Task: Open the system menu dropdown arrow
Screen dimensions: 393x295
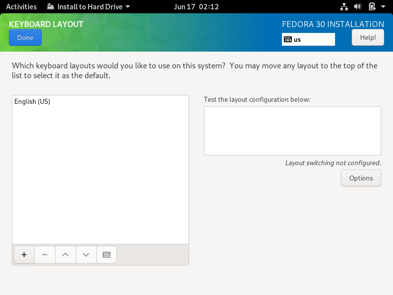Action: pyautogui.click(x=383, y=6)
